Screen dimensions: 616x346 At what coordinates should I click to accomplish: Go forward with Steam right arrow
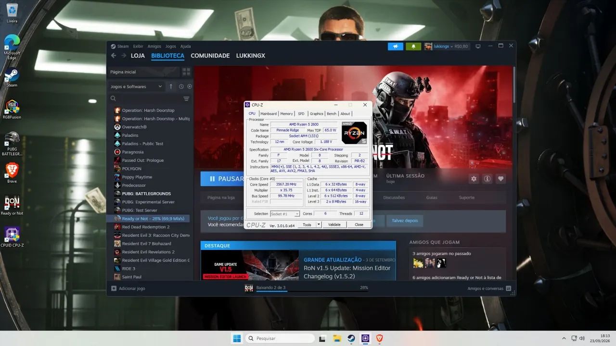(124, 56)
